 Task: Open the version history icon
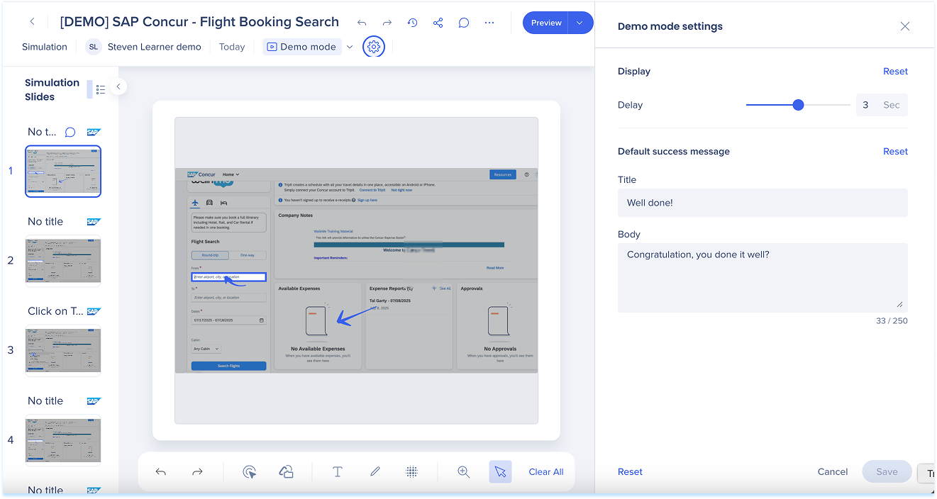412,23
